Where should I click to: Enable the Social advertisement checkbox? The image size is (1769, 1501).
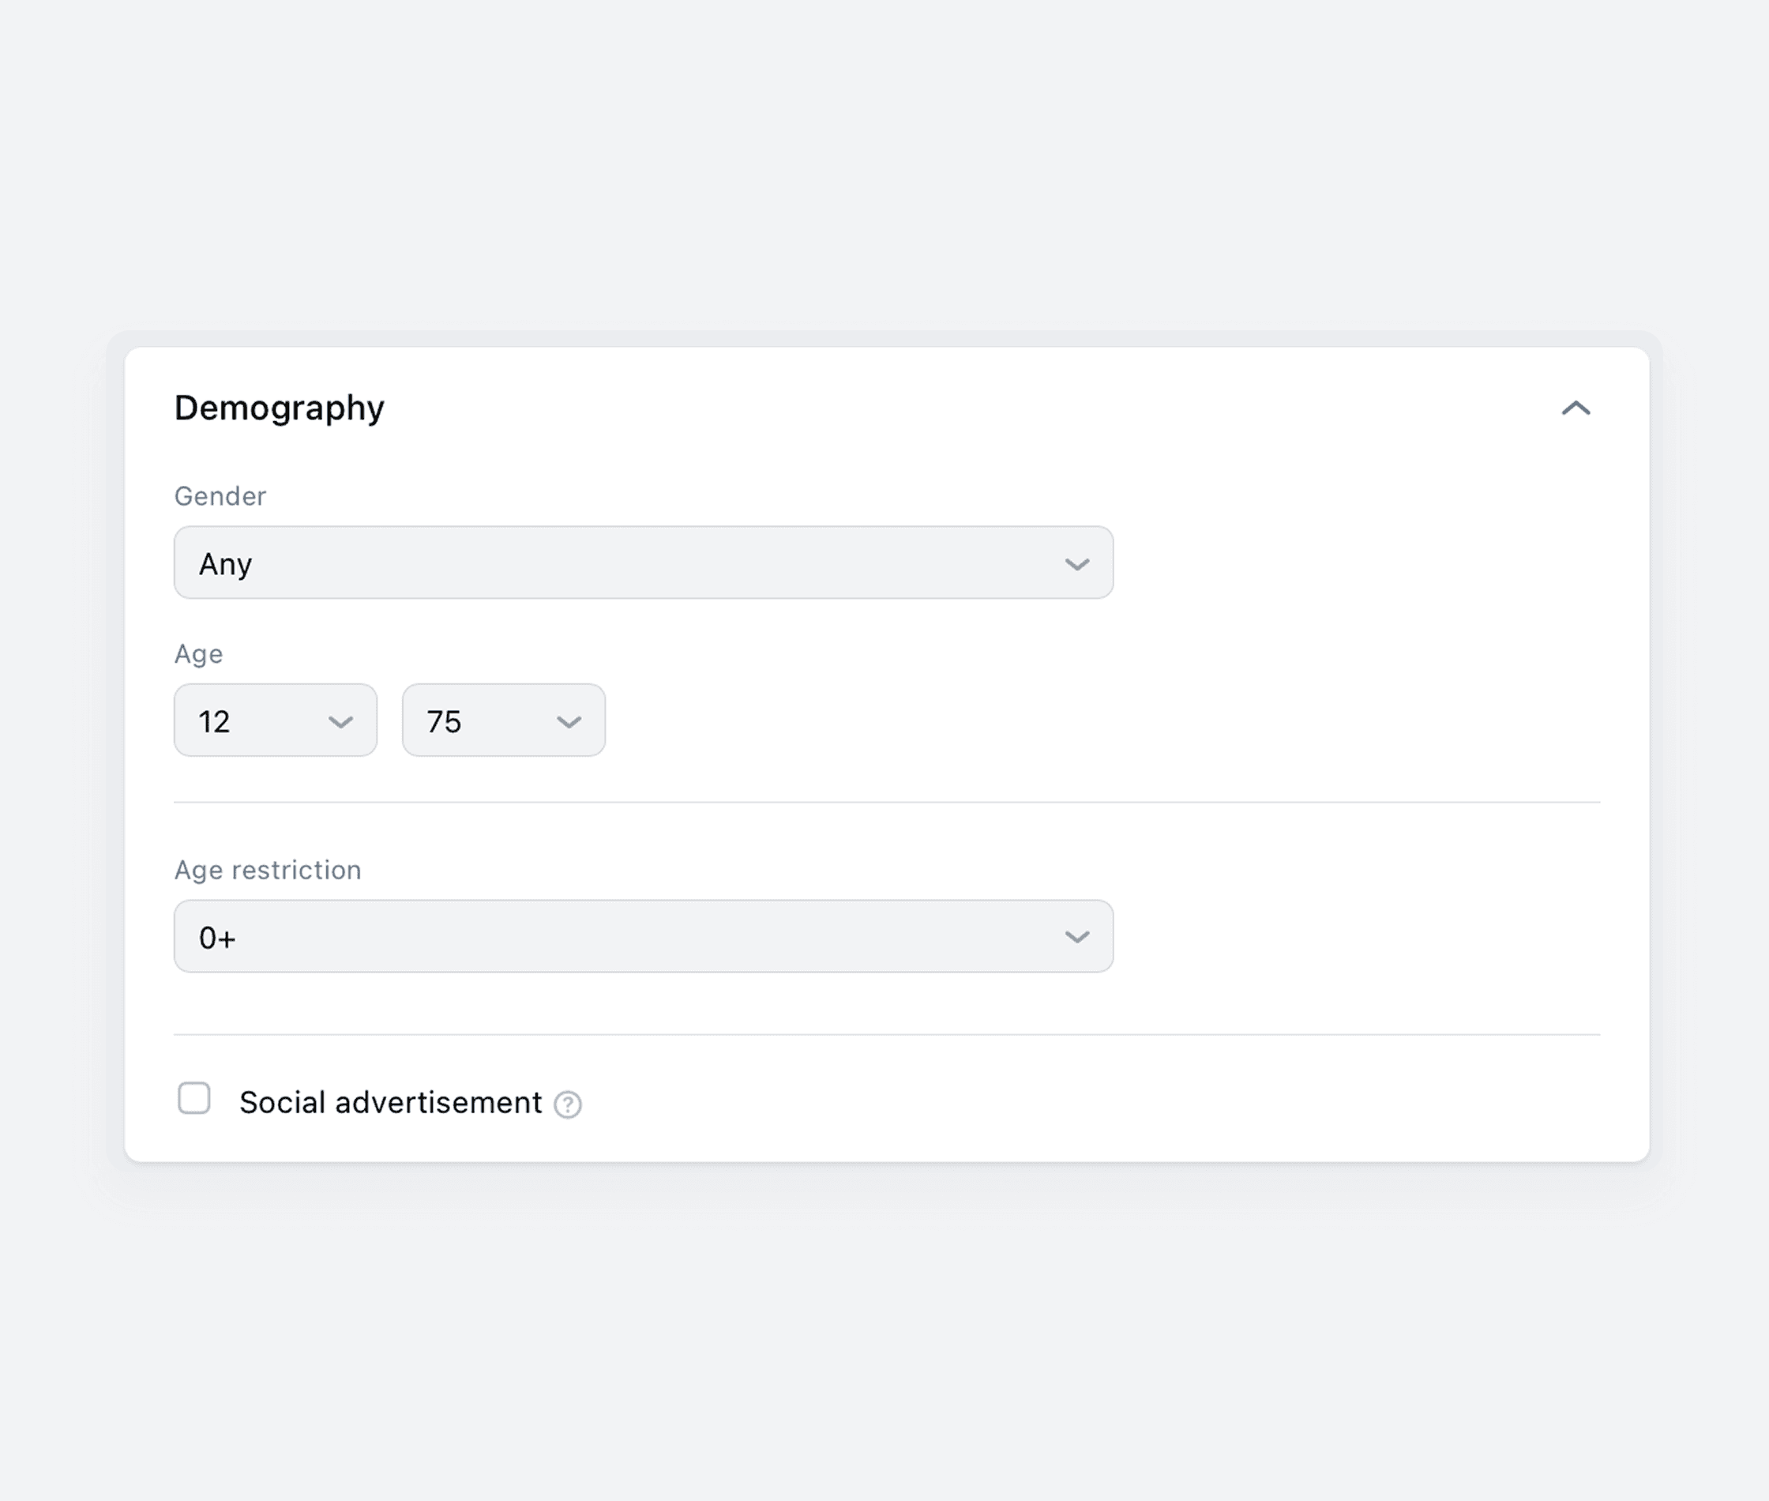194,1097
